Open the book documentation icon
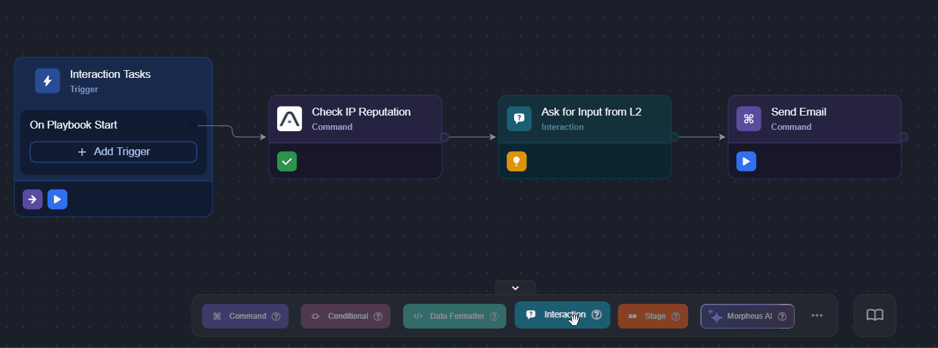Screen dimensions: 938x348 (x=875, y=316)
